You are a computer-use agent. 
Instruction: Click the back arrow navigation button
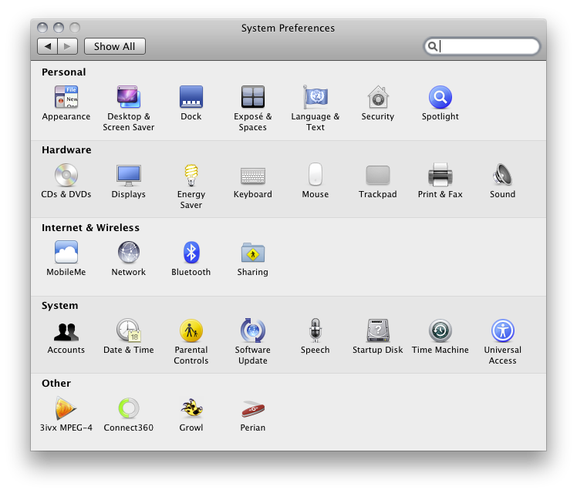coord(48,46)
